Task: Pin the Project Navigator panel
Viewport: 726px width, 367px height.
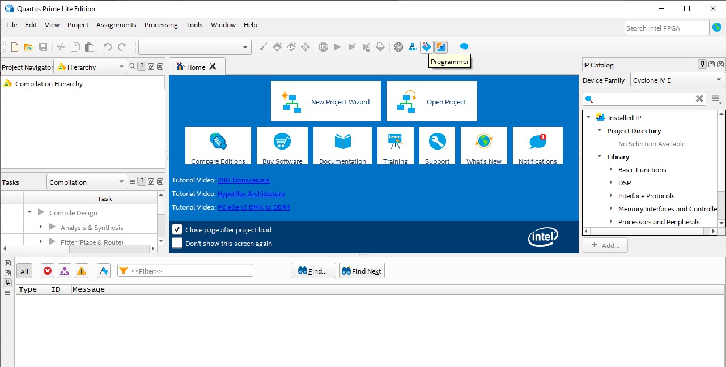Action: 142,67
